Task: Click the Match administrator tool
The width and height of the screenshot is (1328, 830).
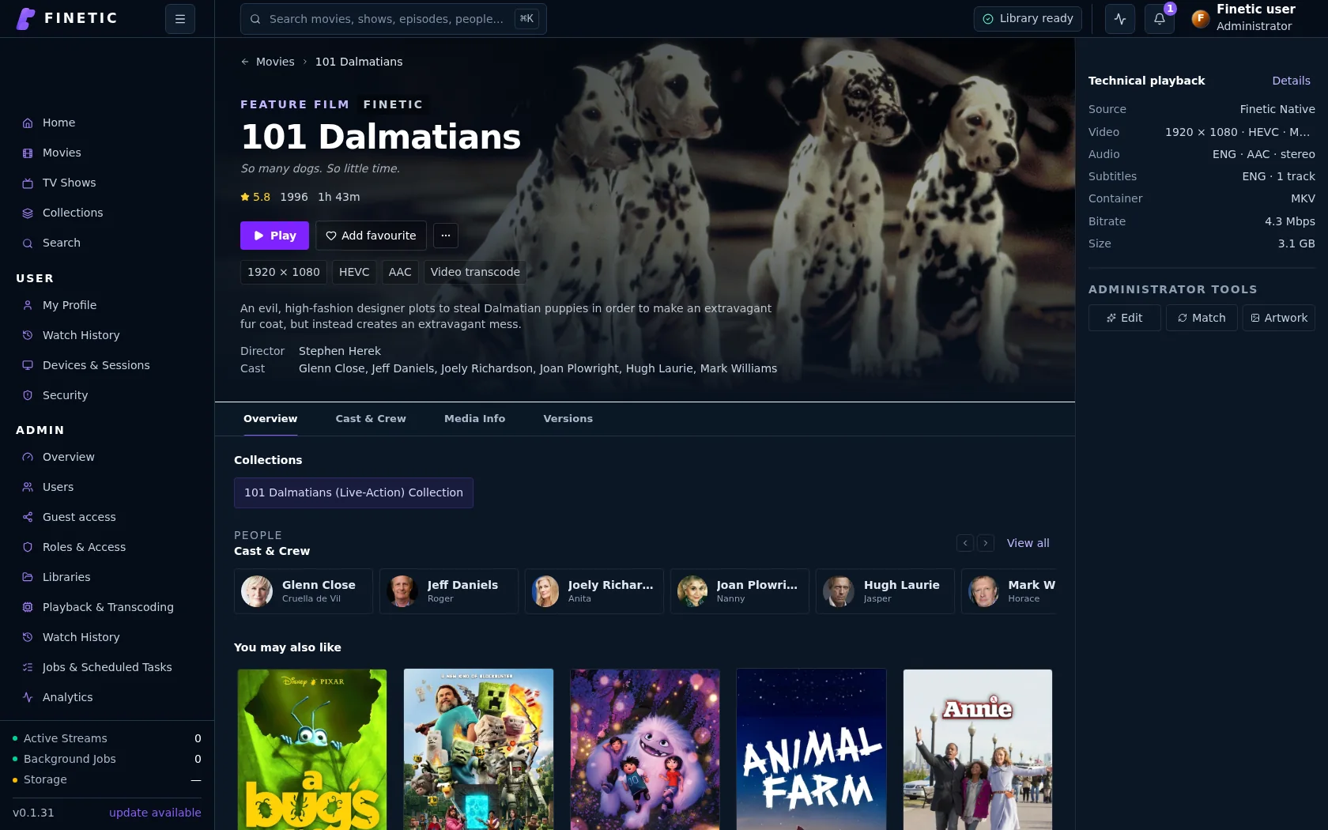Action: point(1202,318)
